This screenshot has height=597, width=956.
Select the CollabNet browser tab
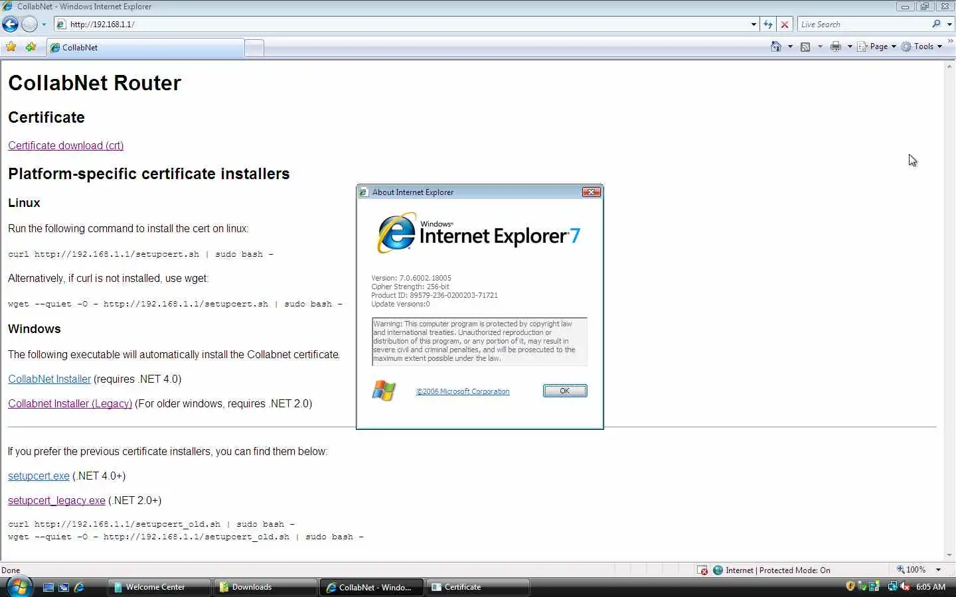(x=145, y=48)
